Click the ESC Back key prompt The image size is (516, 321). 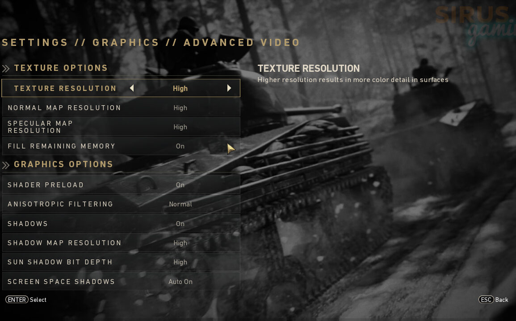pyautogui.click(x=493, y=299)
